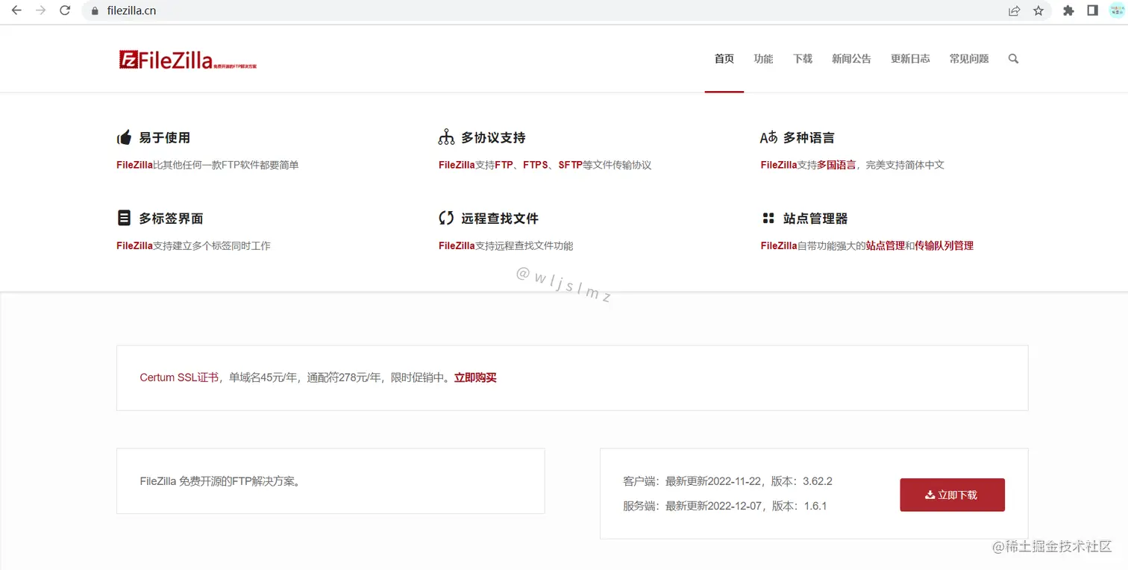The image size is (1128, 570).
Task: Open the share page icon in address bar
Action: [1014, 11]
